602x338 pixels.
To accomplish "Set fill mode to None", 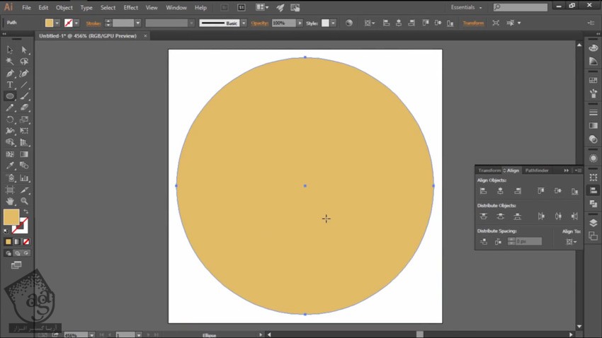I will [26, 242].
